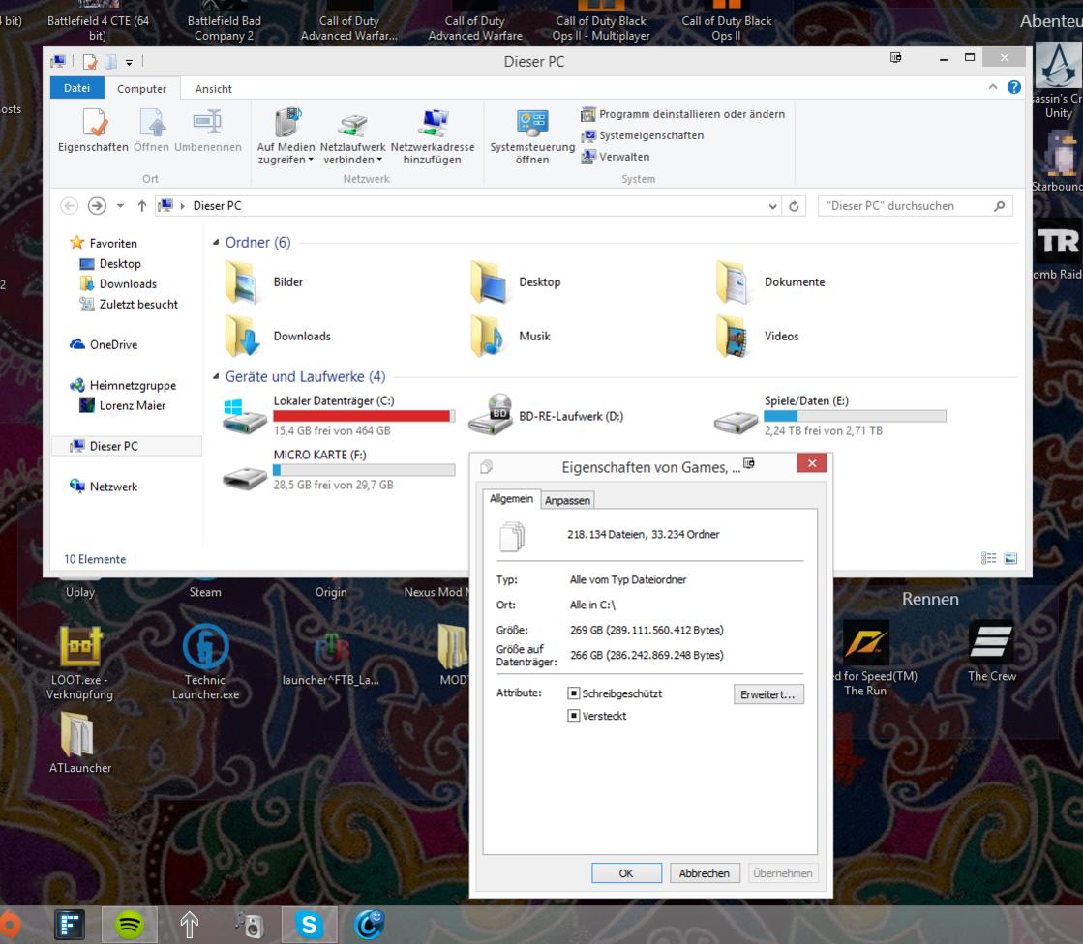The width and height of the screenshot is (1083, 944).
Task: Expand the address bar history dropdown
Action: tap(773, 206)
